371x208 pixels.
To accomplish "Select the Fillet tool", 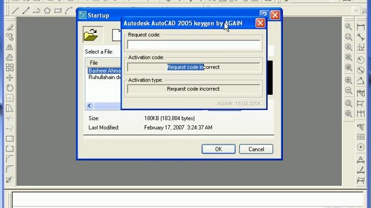I will [10, 169].
